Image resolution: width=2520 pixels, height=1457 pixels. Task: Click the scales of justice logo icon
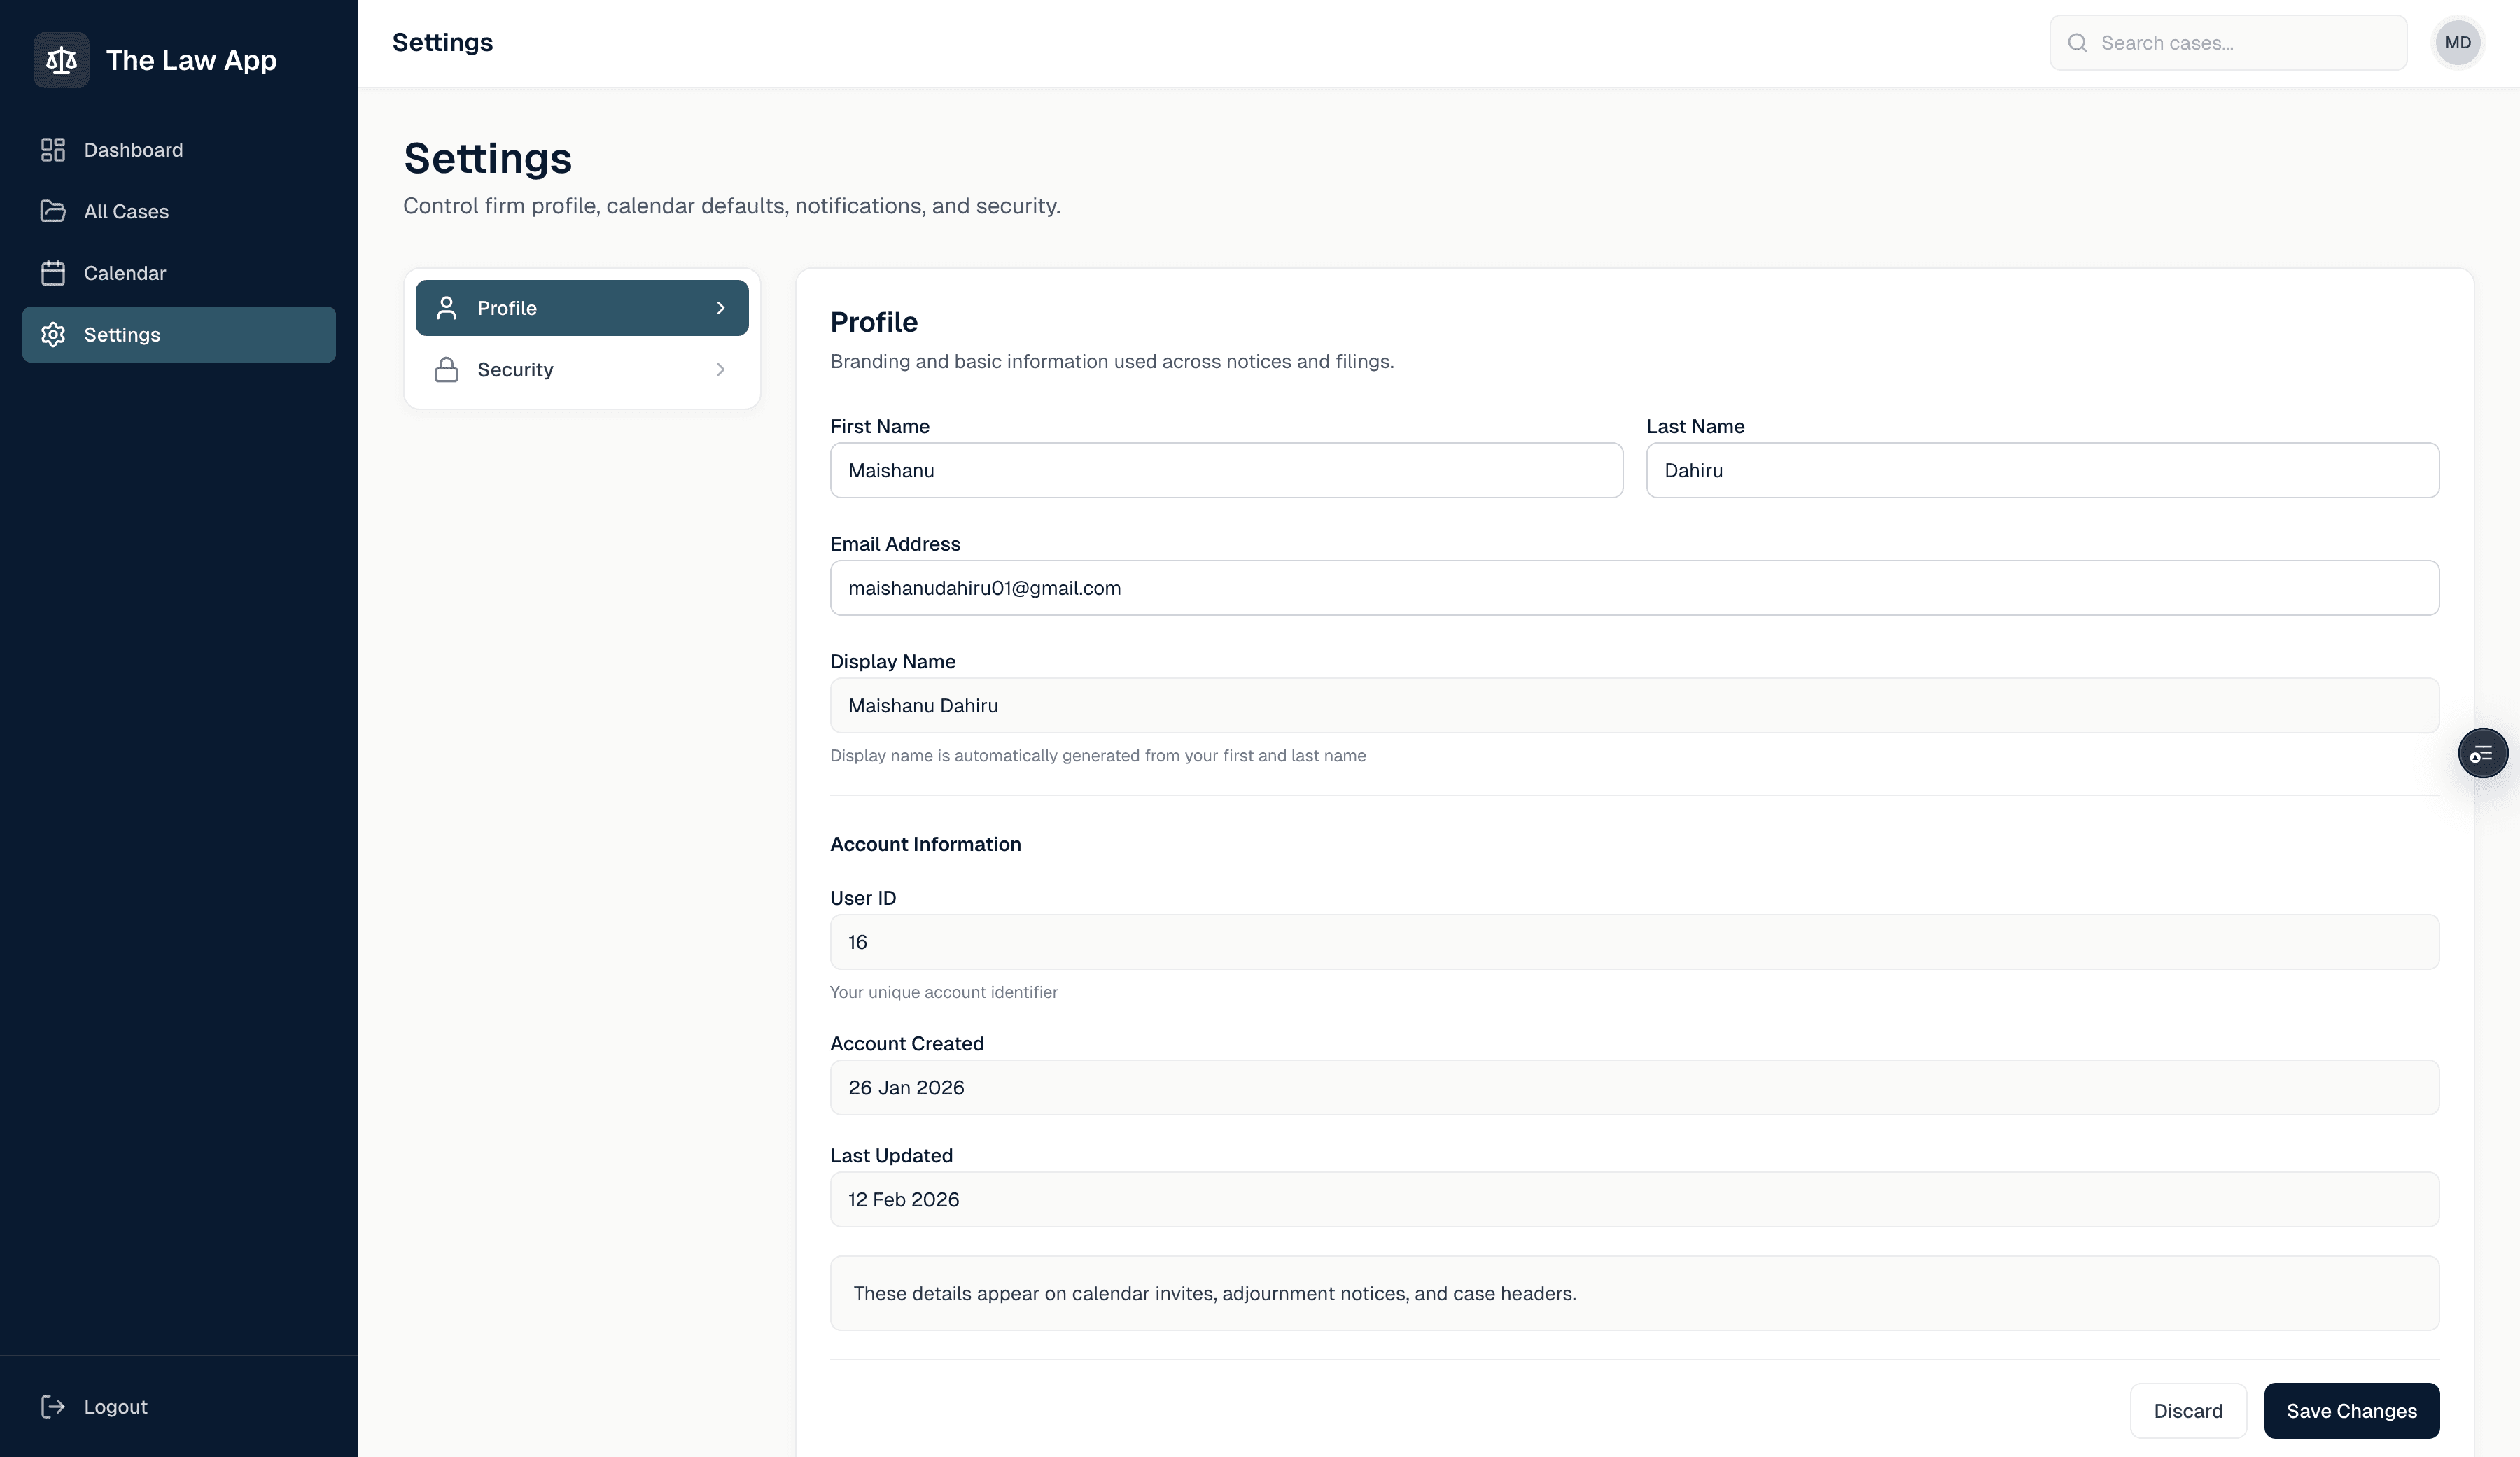click(61, 60)
